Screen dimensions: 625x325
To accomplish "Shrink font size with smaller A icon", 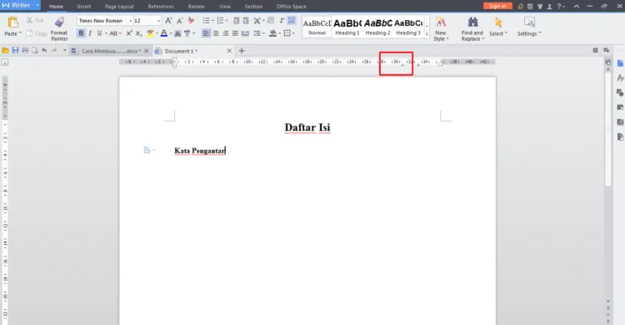I will point(180,21).
